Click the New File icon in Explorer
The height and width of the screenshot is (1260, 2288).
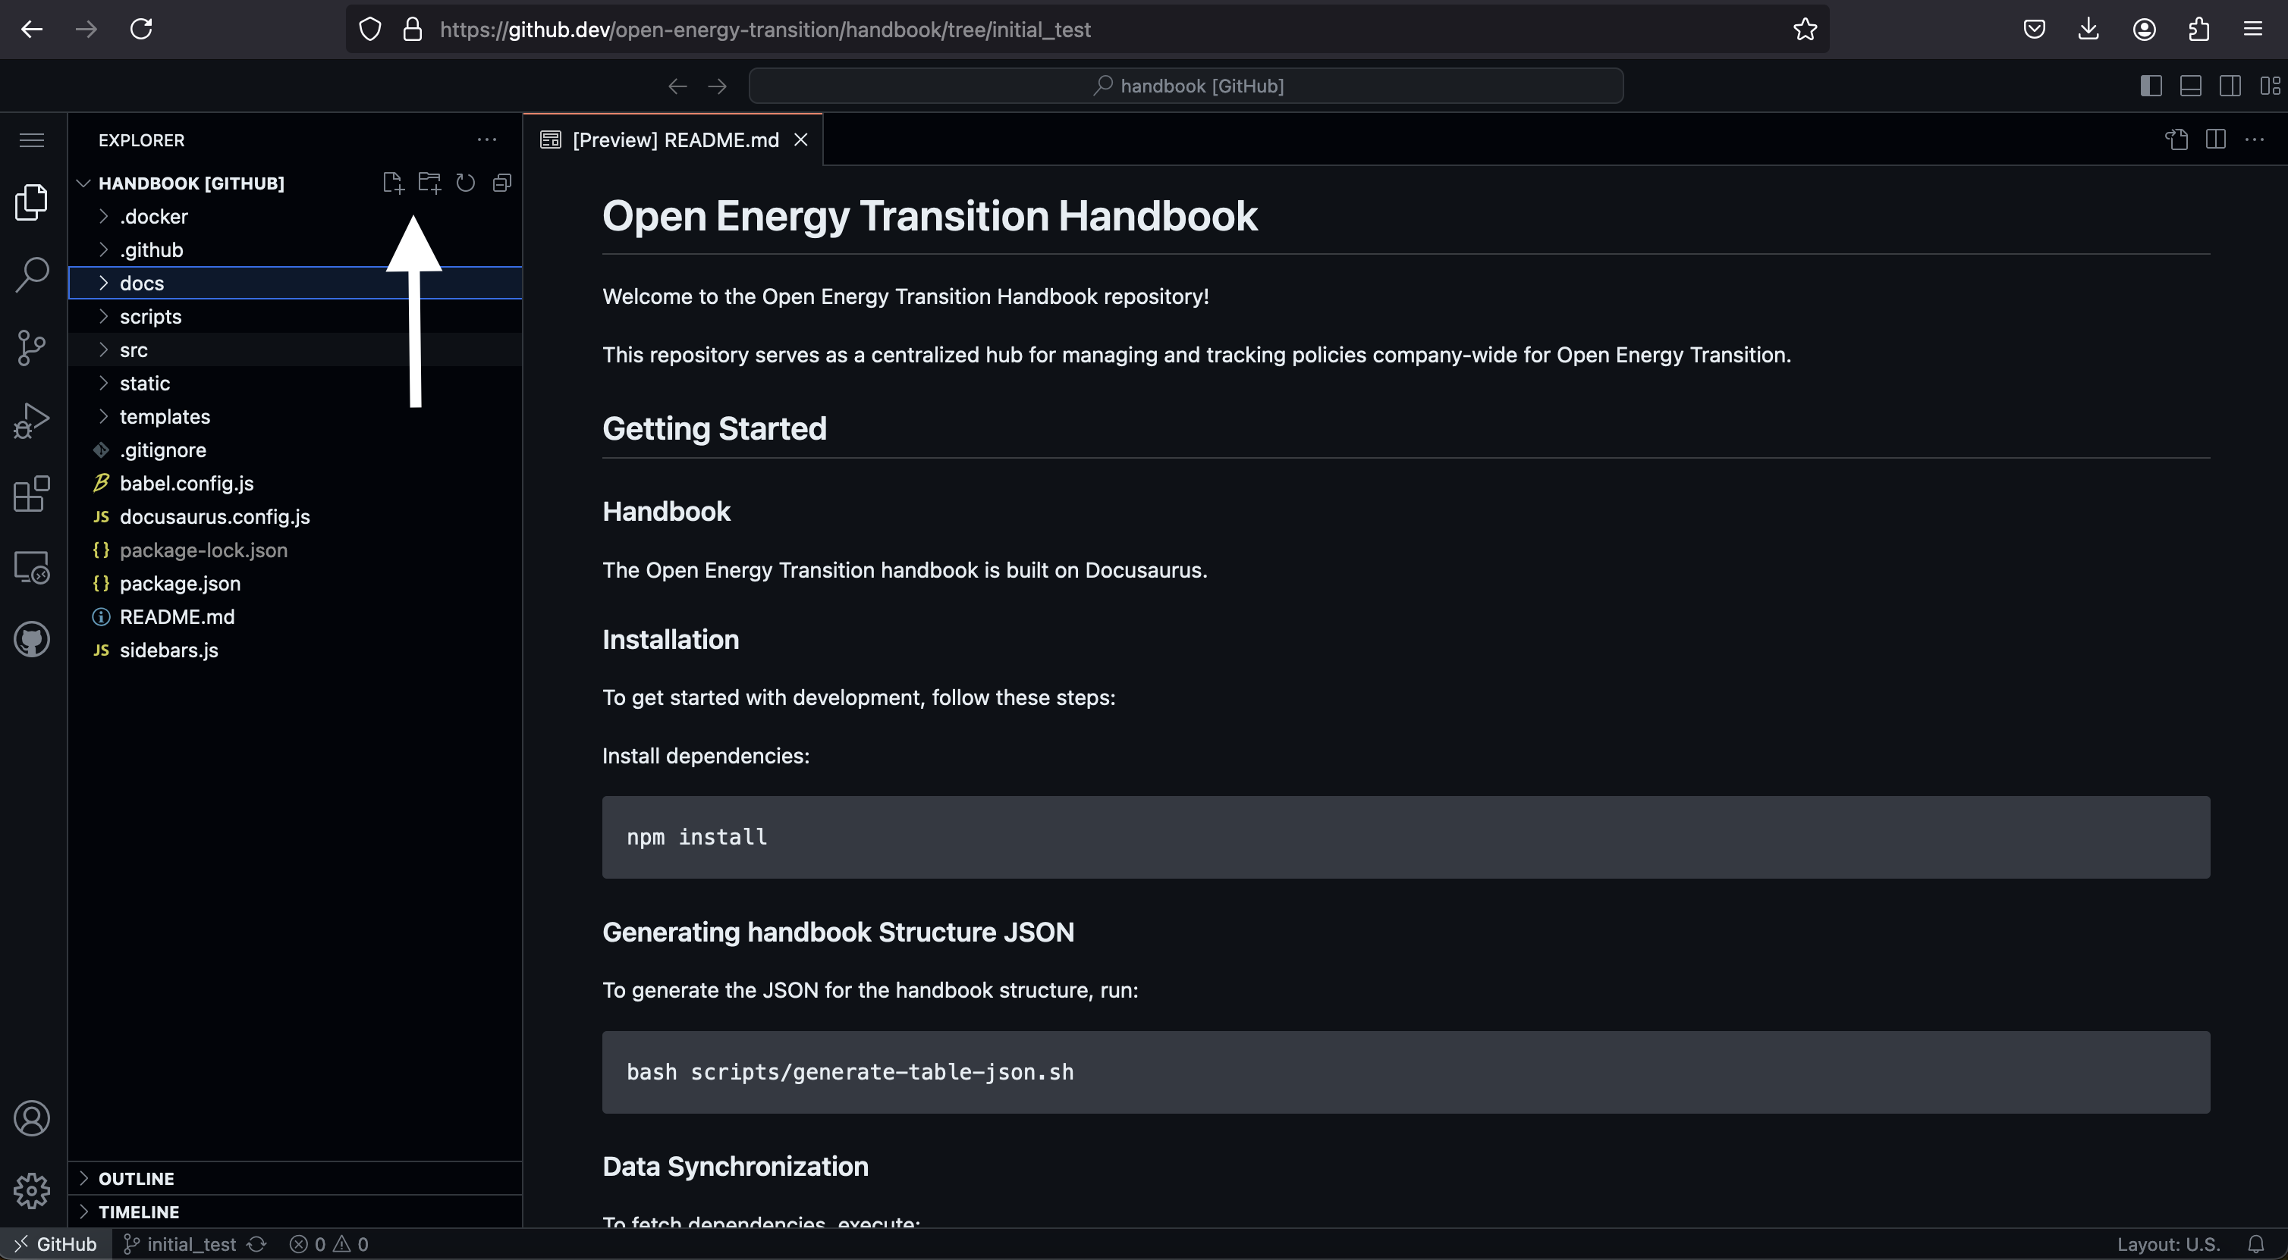coord(392,183)
